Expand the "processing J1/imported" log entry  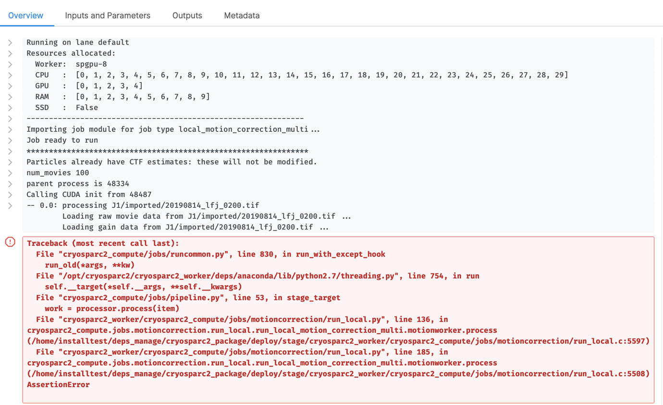point(10,205)
